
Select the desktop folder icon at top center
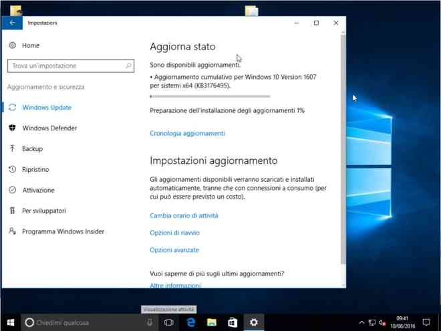(x=251, y=11)
